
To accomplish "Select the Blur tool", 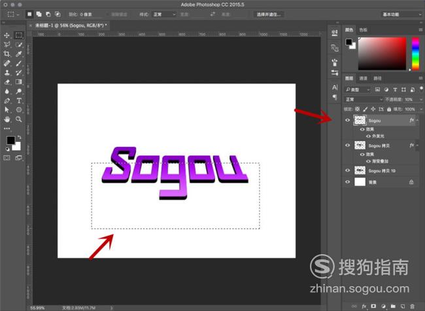I will (7, 91).
